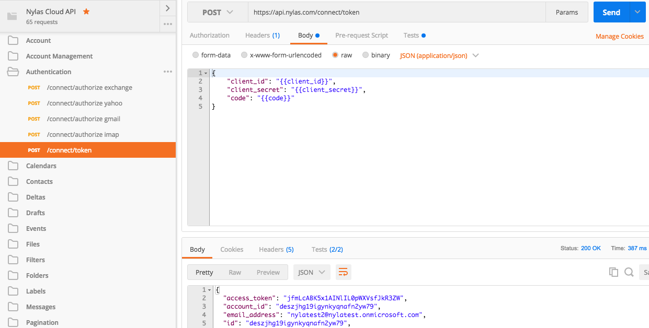The image size is (649, 328).
Task: Click the Events folder icon
Action: pos(13,228)
